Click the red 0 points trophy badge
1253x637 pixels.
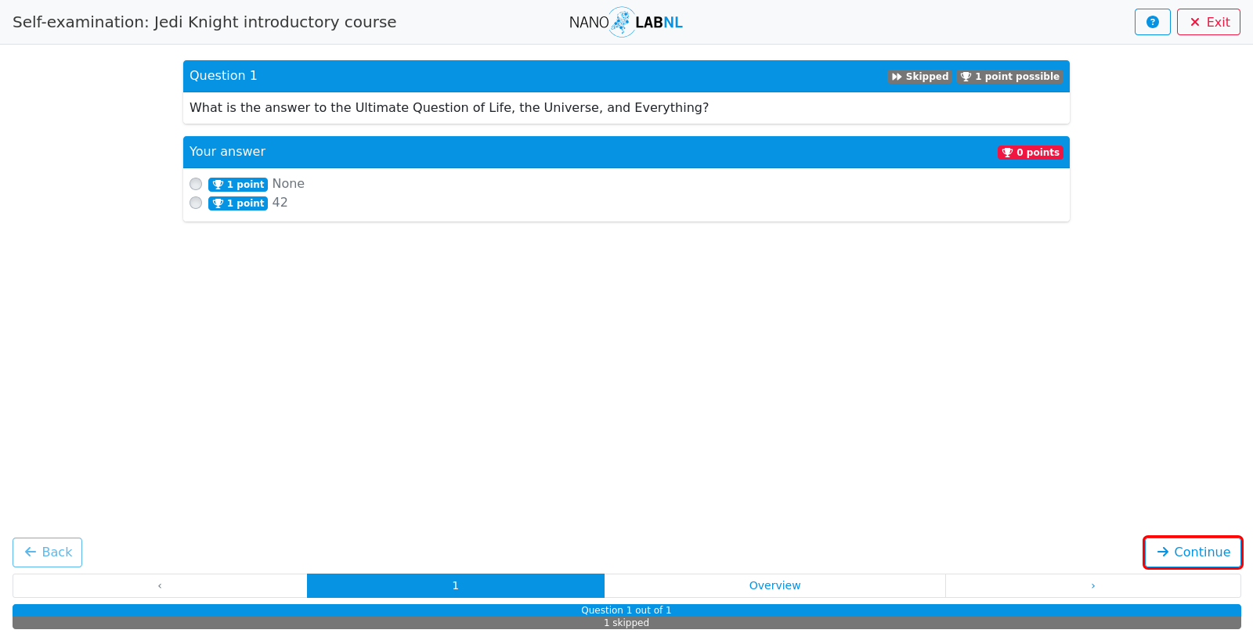[1031, 153]
